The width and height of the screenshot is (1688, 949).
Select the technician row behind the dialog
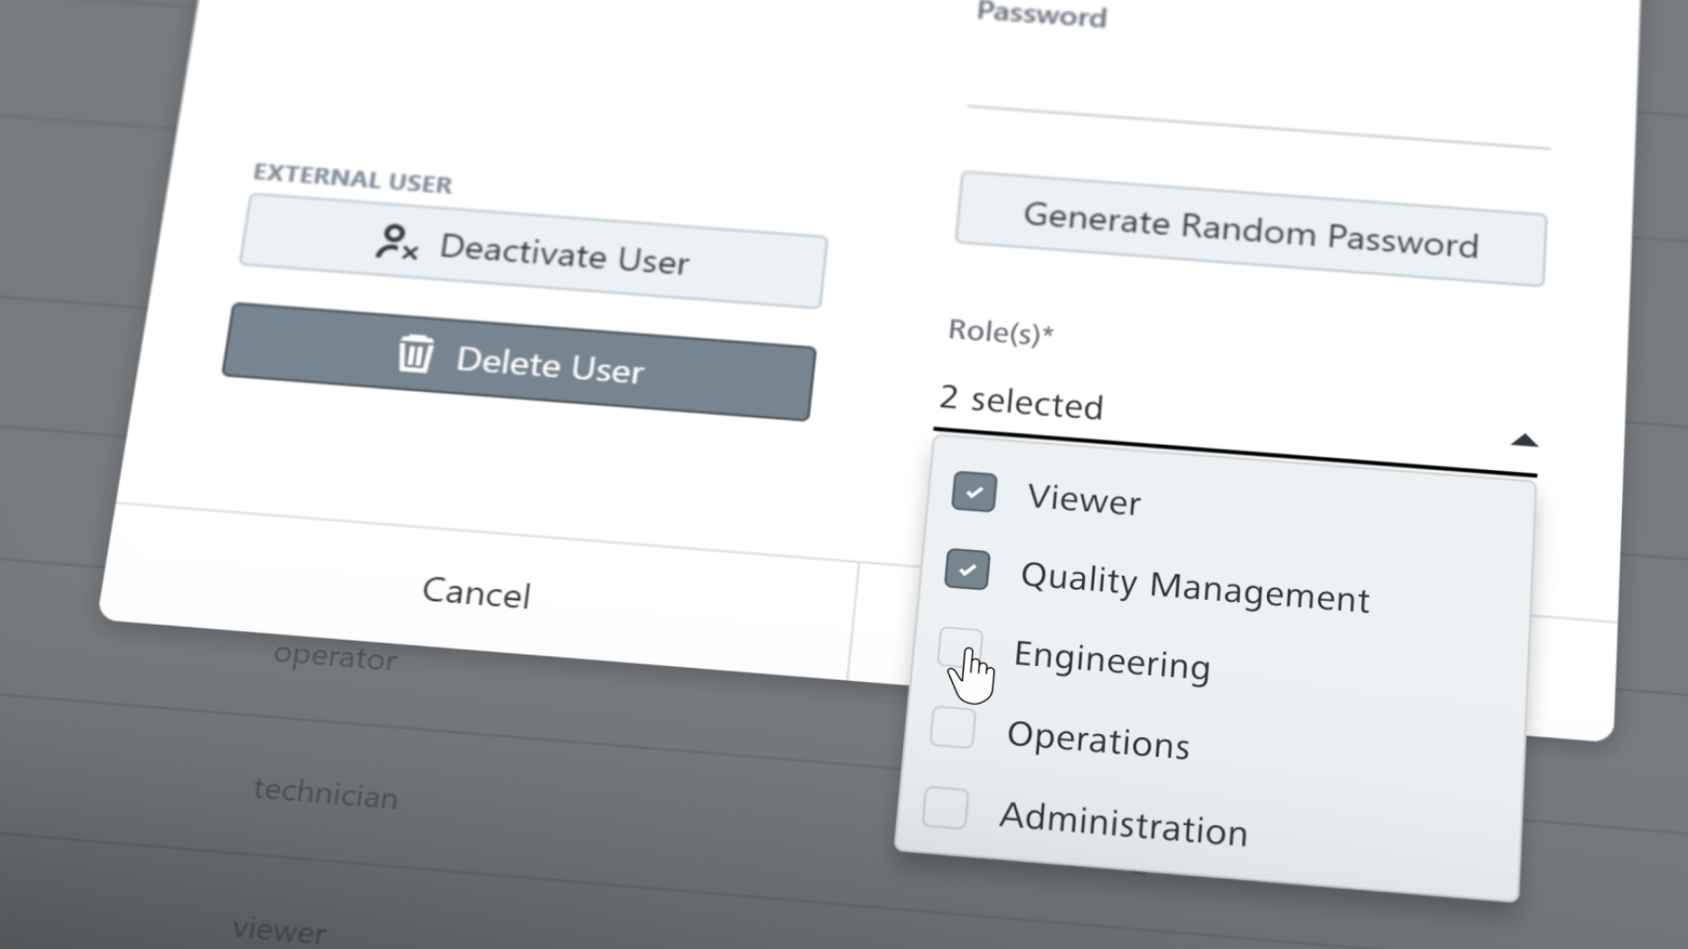click(325, 793)
